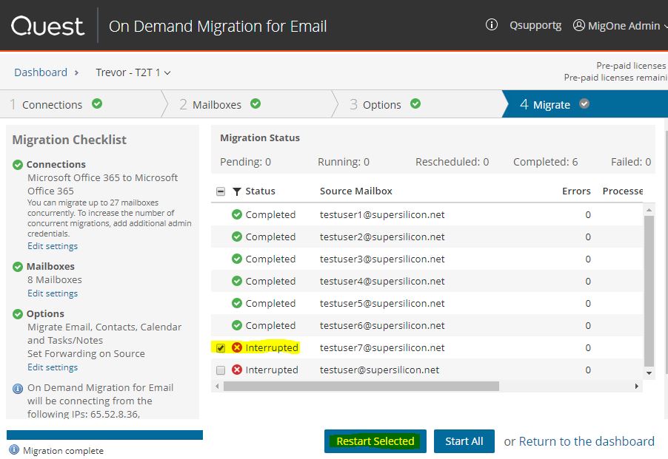
Task: Select testuser7@supersilicon.net mailbox cell
Action: 382,347
